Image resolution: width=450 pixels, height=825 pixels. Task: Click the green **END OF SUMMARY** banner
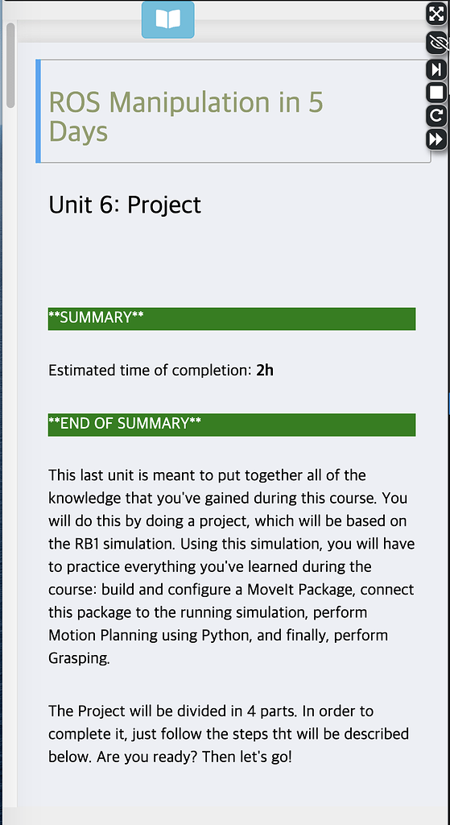point(232,425)
